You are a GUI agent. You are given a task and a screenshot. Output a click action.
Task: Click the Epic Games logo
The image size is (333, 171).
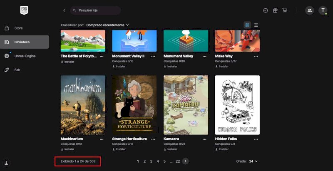[24, 10]
